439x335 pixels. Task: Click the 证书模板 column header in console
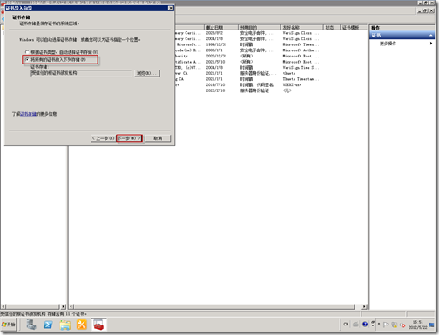[x=353, y=27]
